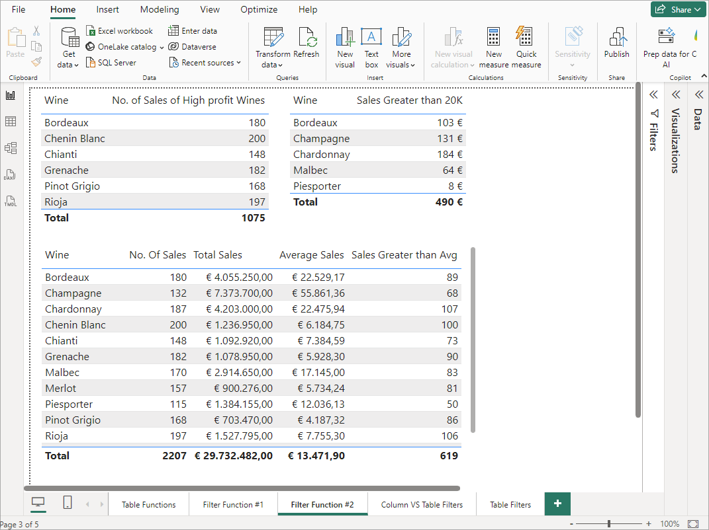709x530 pixels.
Task: Switch to desktop layout view
Action: pyautogui.click(x=38, y=504)
